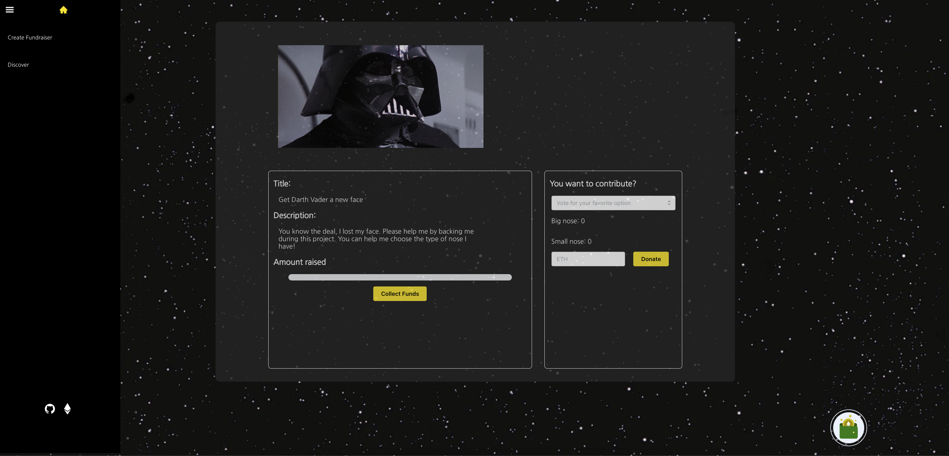
Task: Click the Darth Vader fundraiser image
Action: click(380, 96)
